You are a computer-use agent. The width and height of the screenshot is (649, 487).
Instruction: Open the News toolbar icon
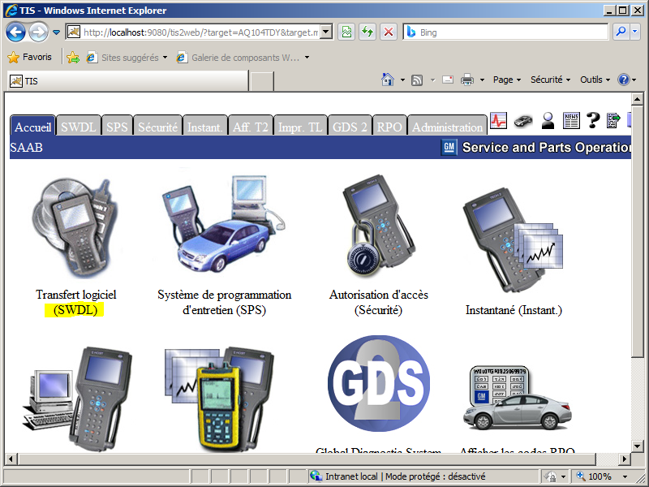point(571,120)
